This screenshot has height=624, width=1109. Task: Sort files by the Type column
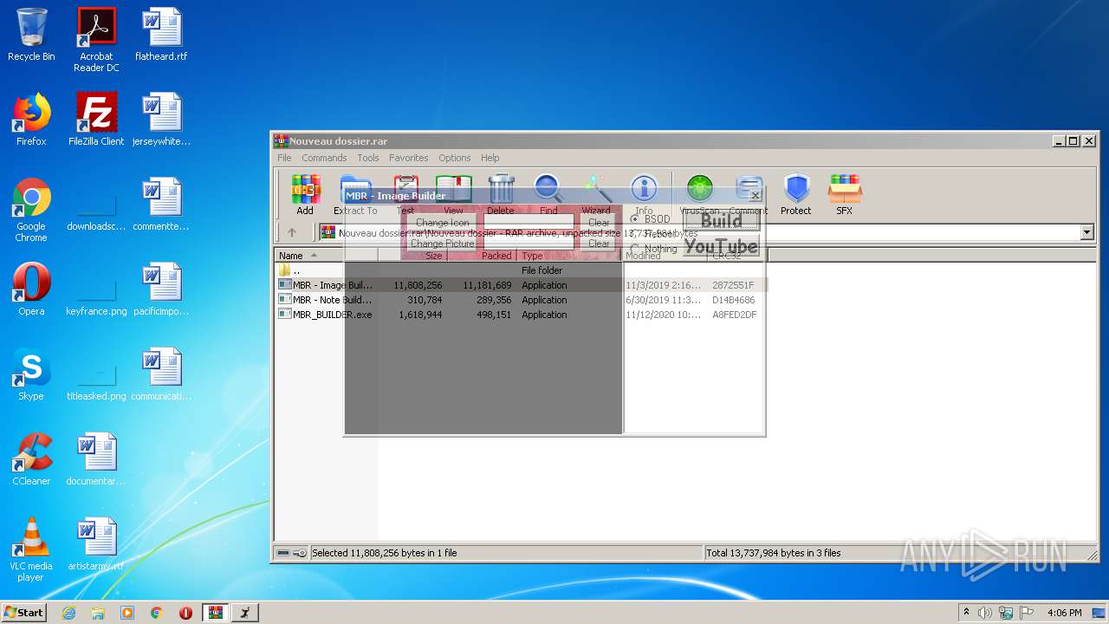click(x=569, y=256)
